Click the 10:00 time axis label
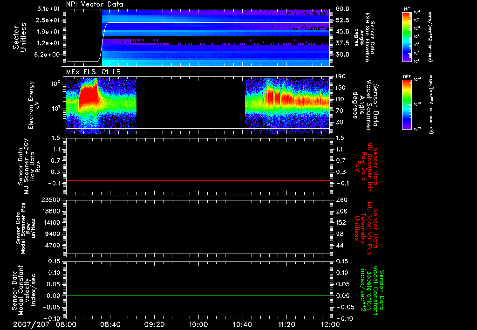This screenshot has height=330, width=477. (x=198, y=324)
